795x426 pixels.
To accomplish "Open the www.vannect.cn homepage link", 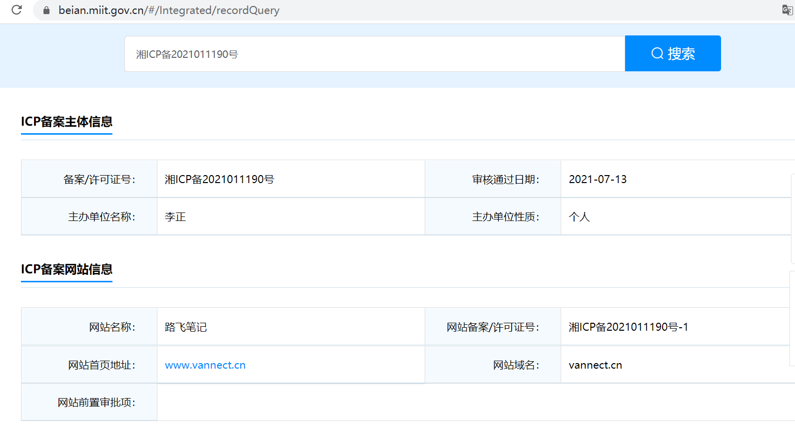I will [205, 365].
